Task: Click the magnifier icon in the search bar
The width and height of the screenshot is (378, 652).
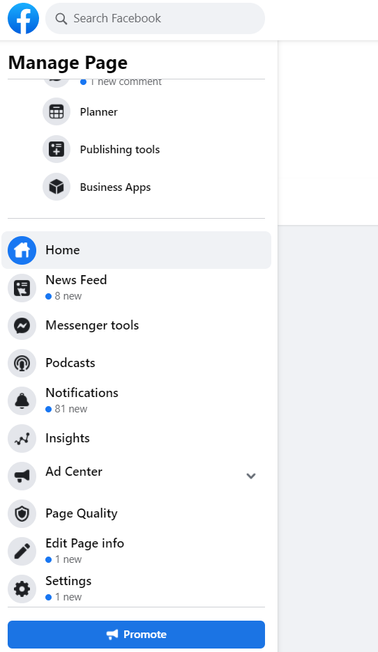Action: (61, 19)
